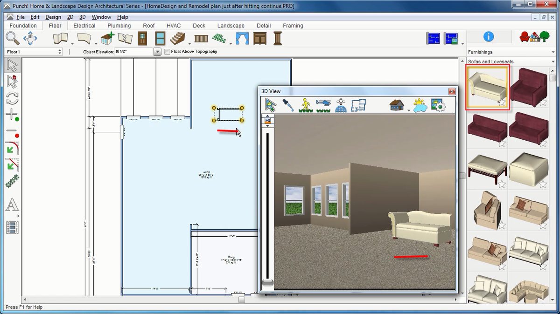This screenshot has width=560, height=314.
Task: Activate walkthrough mode in 3D View
Action: point(305,105)
